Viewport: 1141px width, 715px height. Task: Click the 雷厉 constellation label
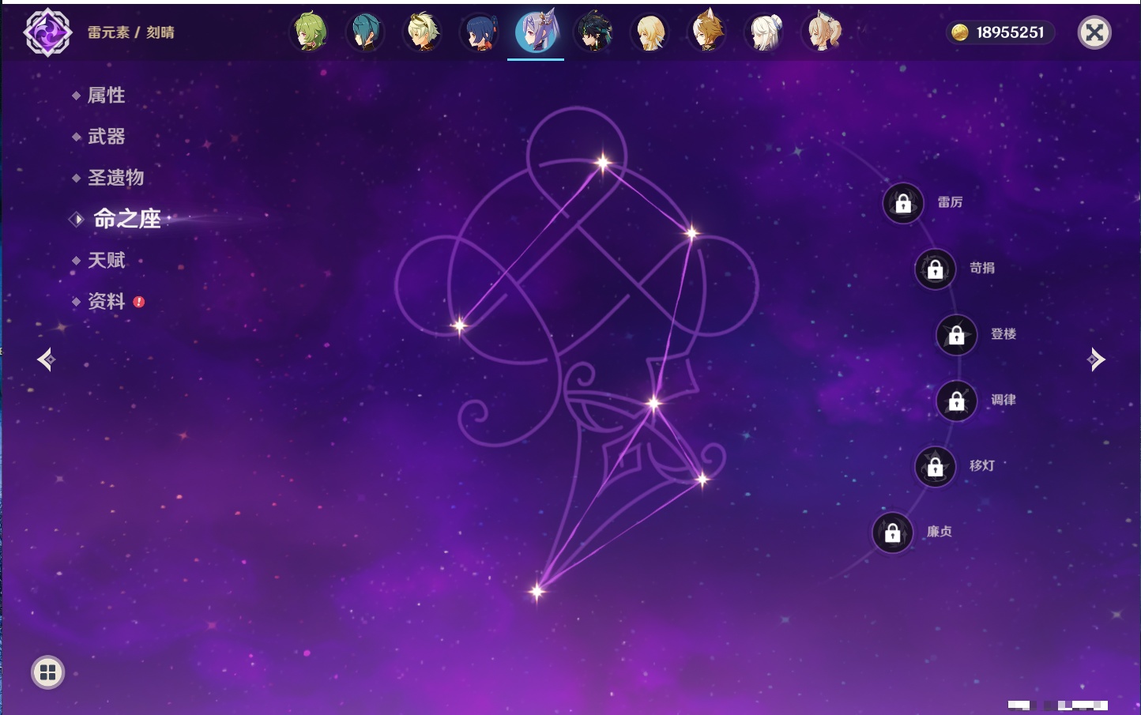950,202
